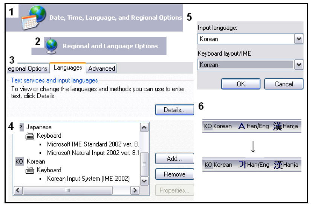
Task: Click the horizontal scrollbar right arrow
Action: [135, 190]
